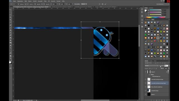
Task: Select the Rectangular Marquee tool
Action: (11, 12)
